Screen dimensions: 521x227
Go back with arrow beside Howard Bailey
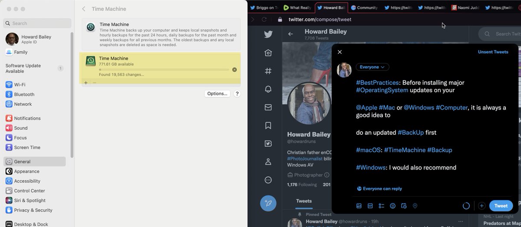(x=290, y=34)
